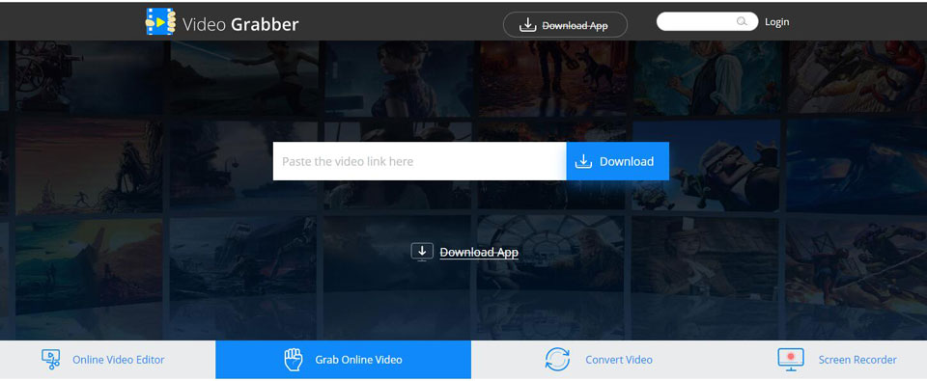Click the Paste the video link field
The height and width of the screenshot is (381, 927).
420,161
